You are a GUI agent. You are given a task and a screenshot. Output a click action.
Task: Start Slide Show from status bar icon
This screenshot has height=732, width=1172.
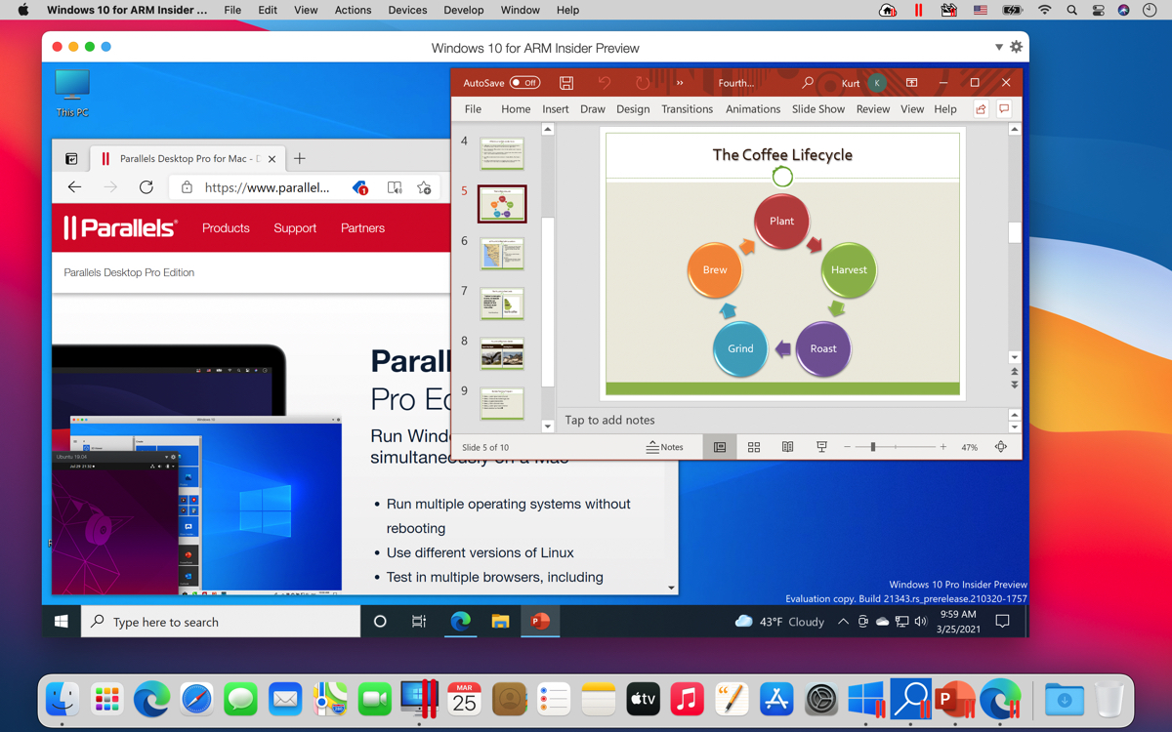point(821,447)
